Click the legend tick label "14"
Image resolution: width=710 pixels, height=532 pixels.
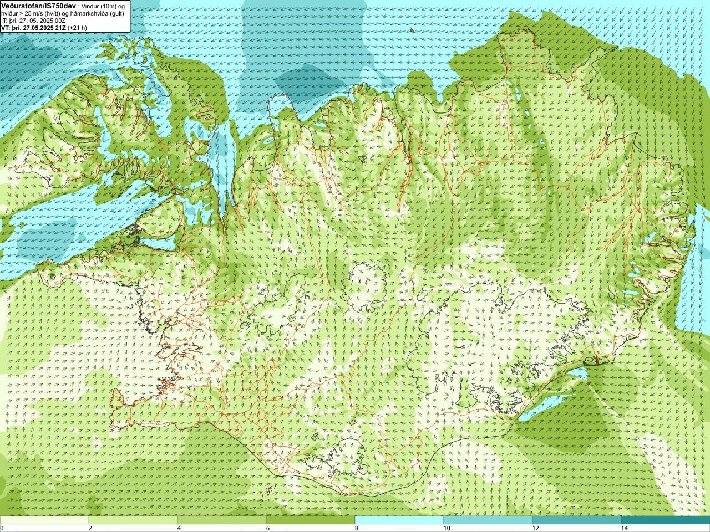[x=624, y=528]
